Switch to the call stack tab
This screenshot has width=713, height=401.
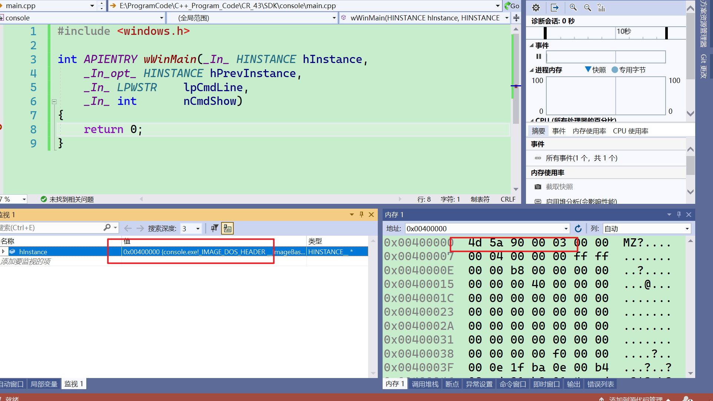[425, 384]
